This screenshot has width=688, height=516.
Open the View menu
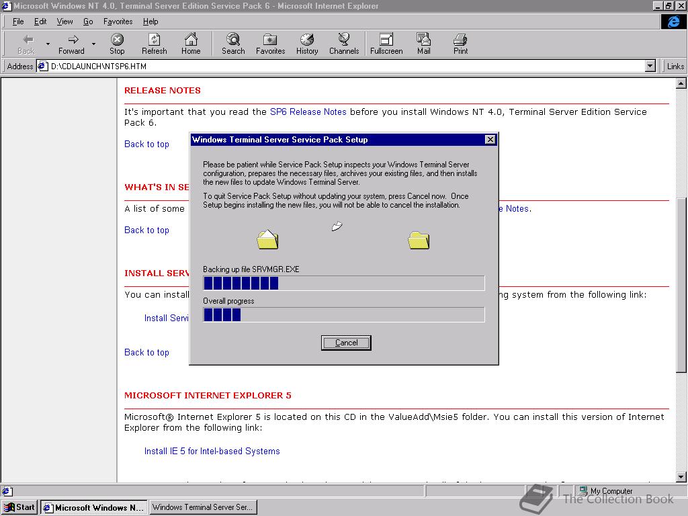(65, 21)
